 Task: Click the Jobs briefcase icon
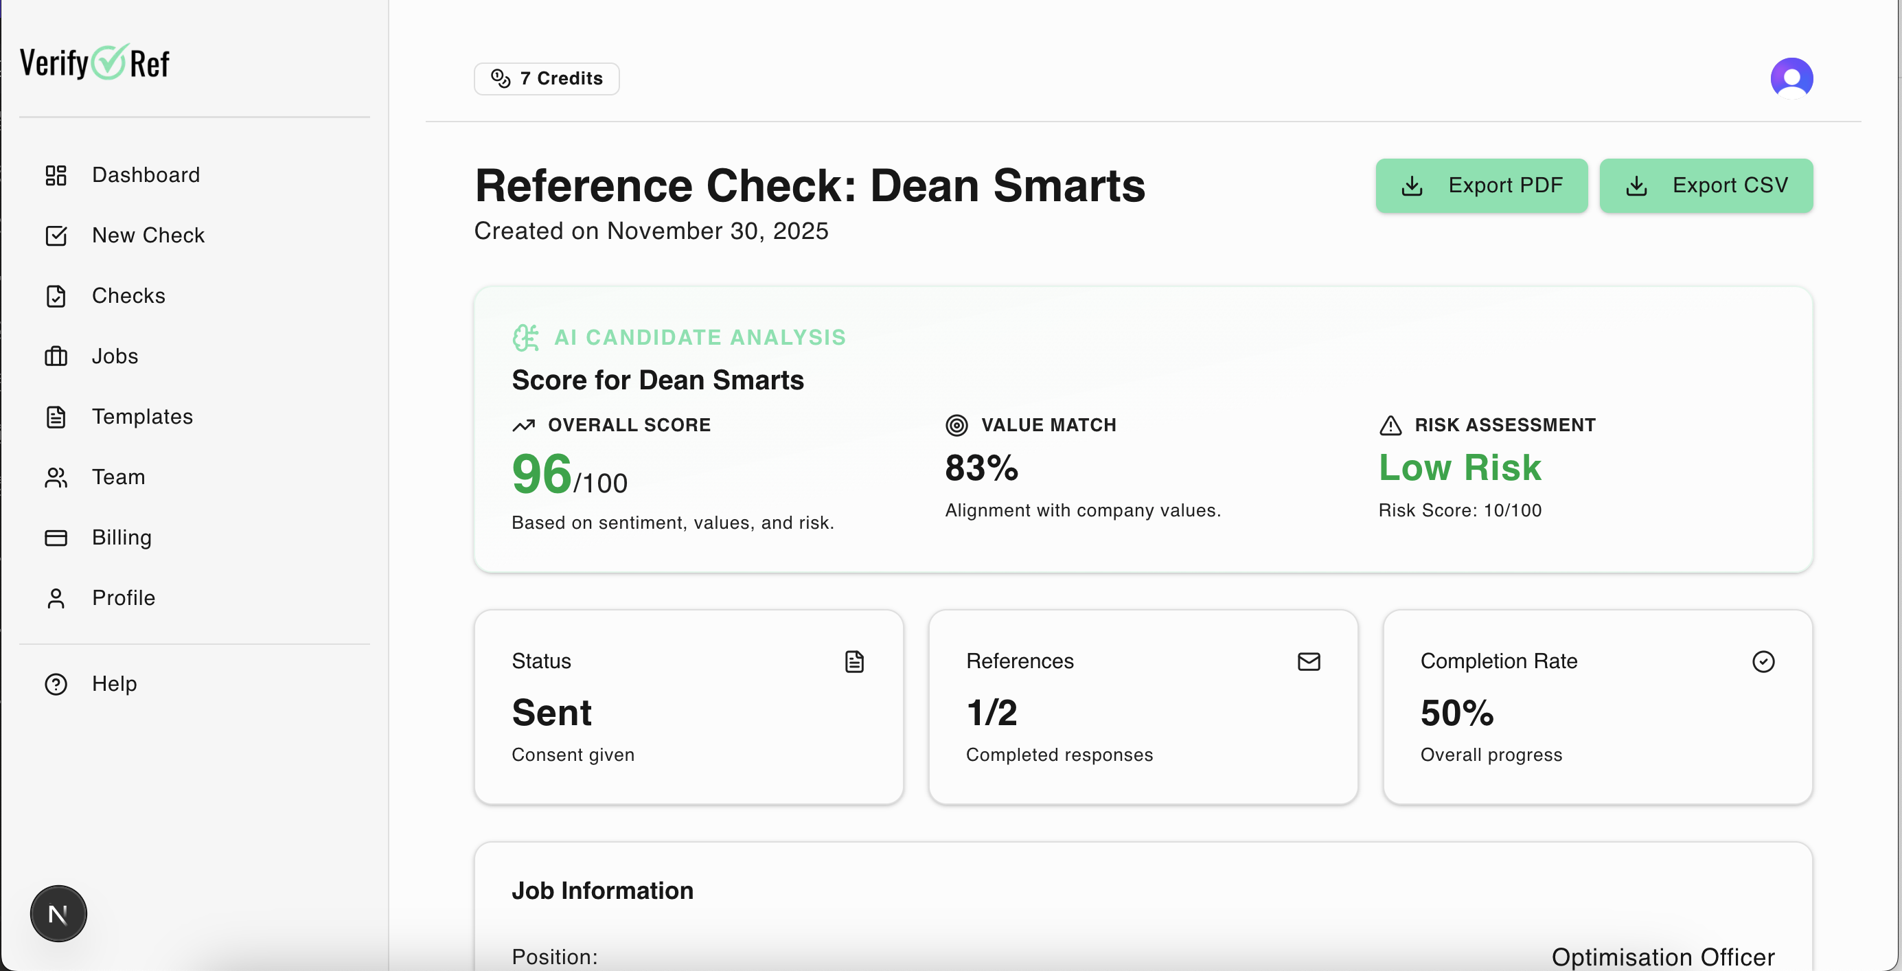[x=56, y=356]
